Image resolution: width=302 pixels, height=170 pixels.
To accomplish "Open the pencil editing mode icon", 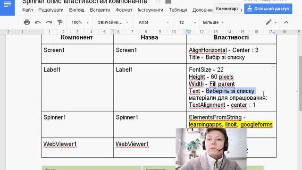I will tap(268, 22).
